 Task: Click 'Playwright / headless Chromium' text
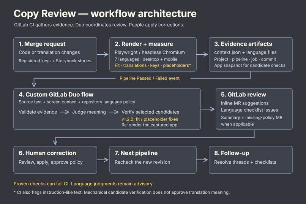point(150,52)
